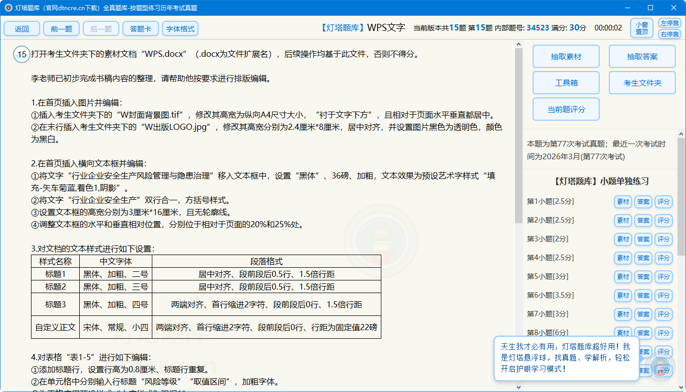Run 评分 for 第4小题
Viewport: 686px width, 392px height.
click(664, 258)
